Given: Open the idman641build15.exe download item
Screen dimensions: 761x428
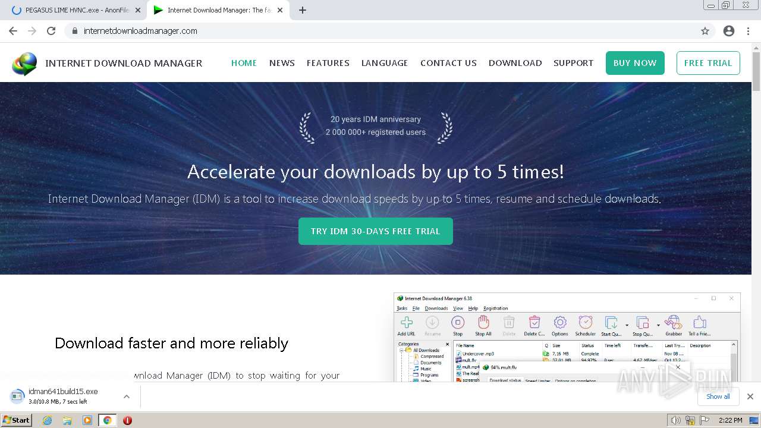Looking at the screenshot, I should [x=70, y=396].
